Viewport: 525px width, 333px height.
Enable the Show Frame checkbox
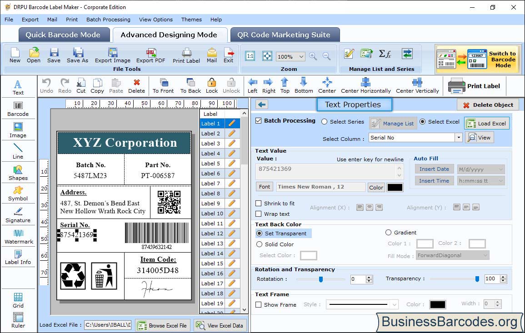coord(259,305)
